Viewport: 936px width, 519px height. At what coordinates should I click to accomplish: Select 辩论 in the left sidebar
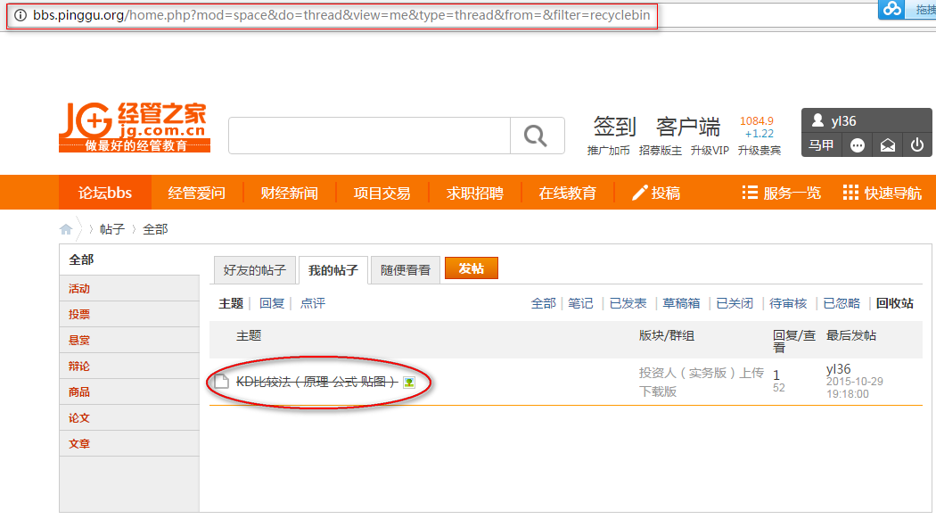(78, 367)
